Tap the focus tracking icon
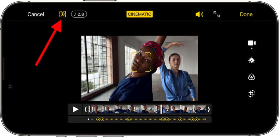Image resolution: width=279 pixels, height=137 pixels. tap(63, 14)
